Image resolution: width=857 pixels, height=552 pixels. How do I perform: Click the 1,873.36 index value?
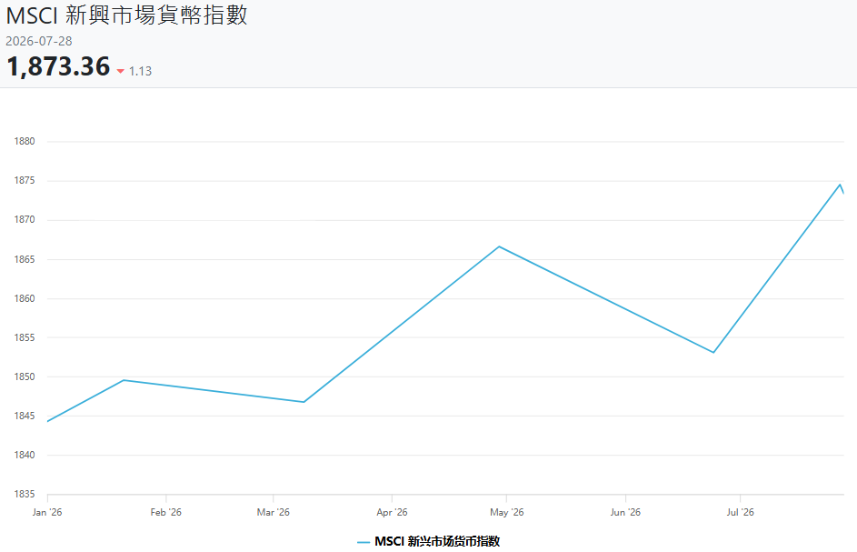tap(58, 66)
